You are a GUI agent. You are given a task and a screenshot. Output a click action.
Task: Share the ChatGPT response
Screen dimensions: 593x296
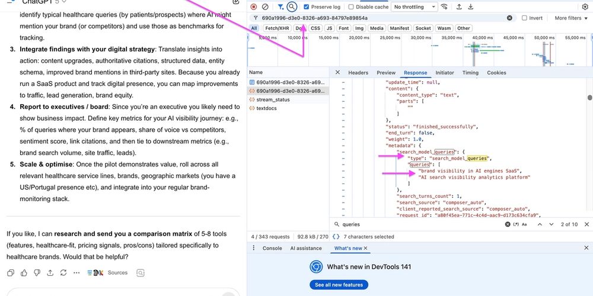[x=50, y=272]
